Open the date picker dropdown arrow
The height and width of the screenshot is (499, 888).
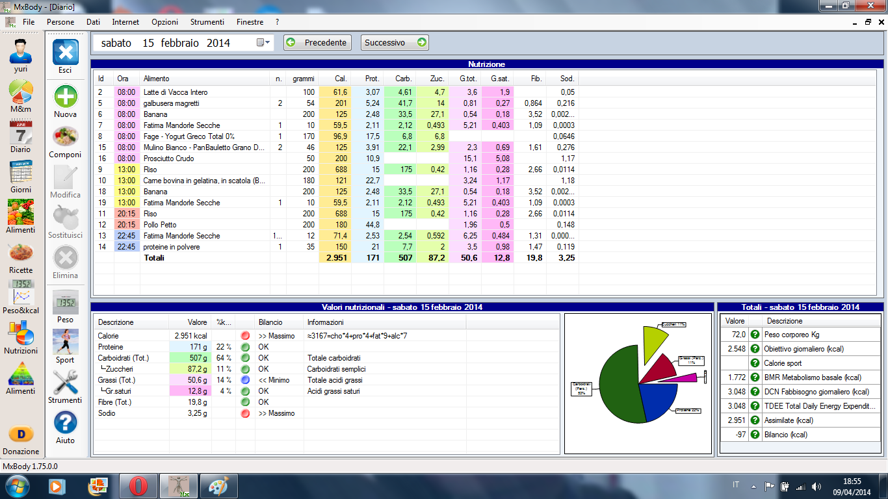coord(264,42)
